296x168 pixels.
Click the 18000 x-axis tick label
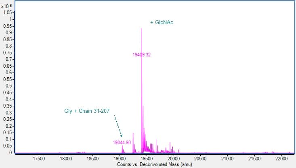(x=66, y=159)
